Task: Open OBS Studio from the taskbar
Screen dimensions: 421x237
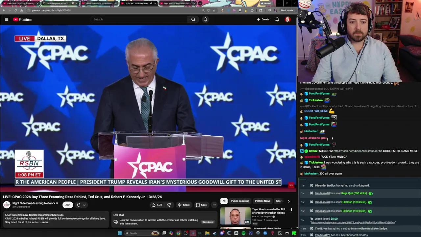Action: click(x=186, y=233)
